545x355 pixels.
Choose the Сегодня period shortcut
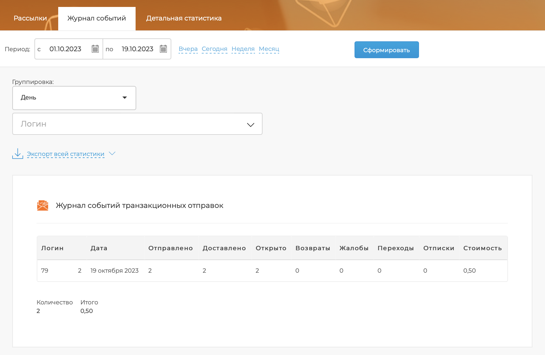coord(214,49)
